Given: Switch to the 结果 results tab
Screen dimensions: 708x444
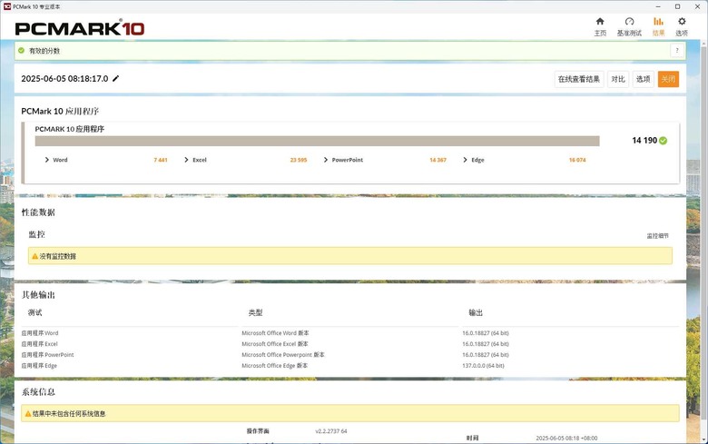Looking at the screenshot, I should 658,26.
